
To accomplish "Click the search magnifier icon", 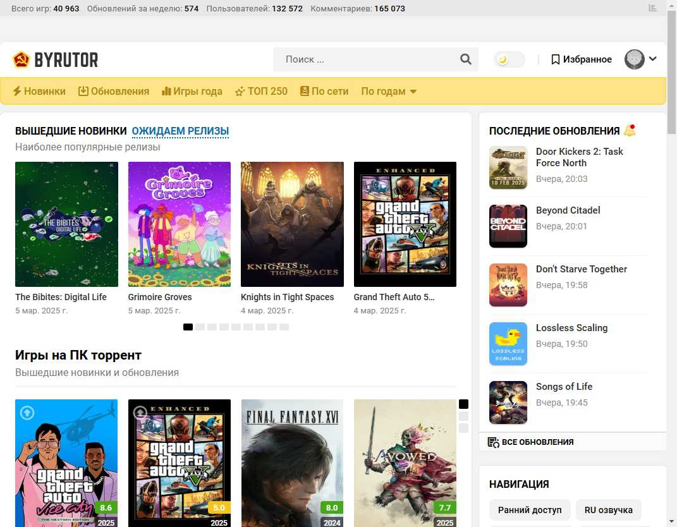I will [x=466, y=59].
